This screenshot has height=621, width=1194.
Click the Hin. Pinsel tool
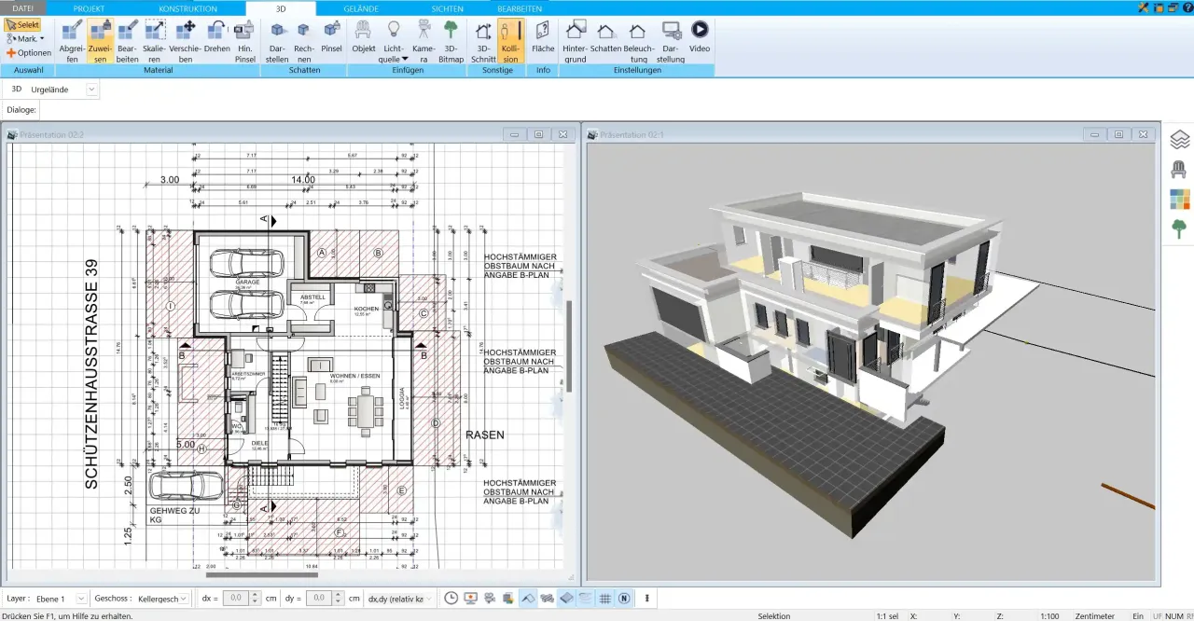(244, 41)
